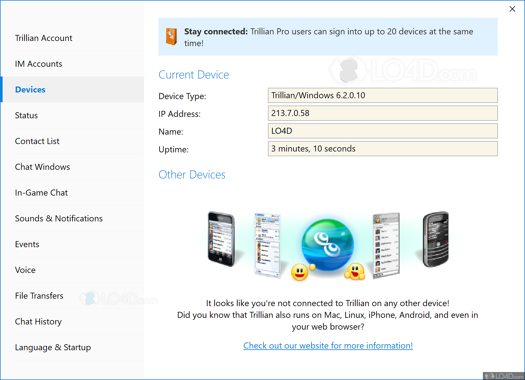Open In-Game Chat options

[x=72, y=193]
